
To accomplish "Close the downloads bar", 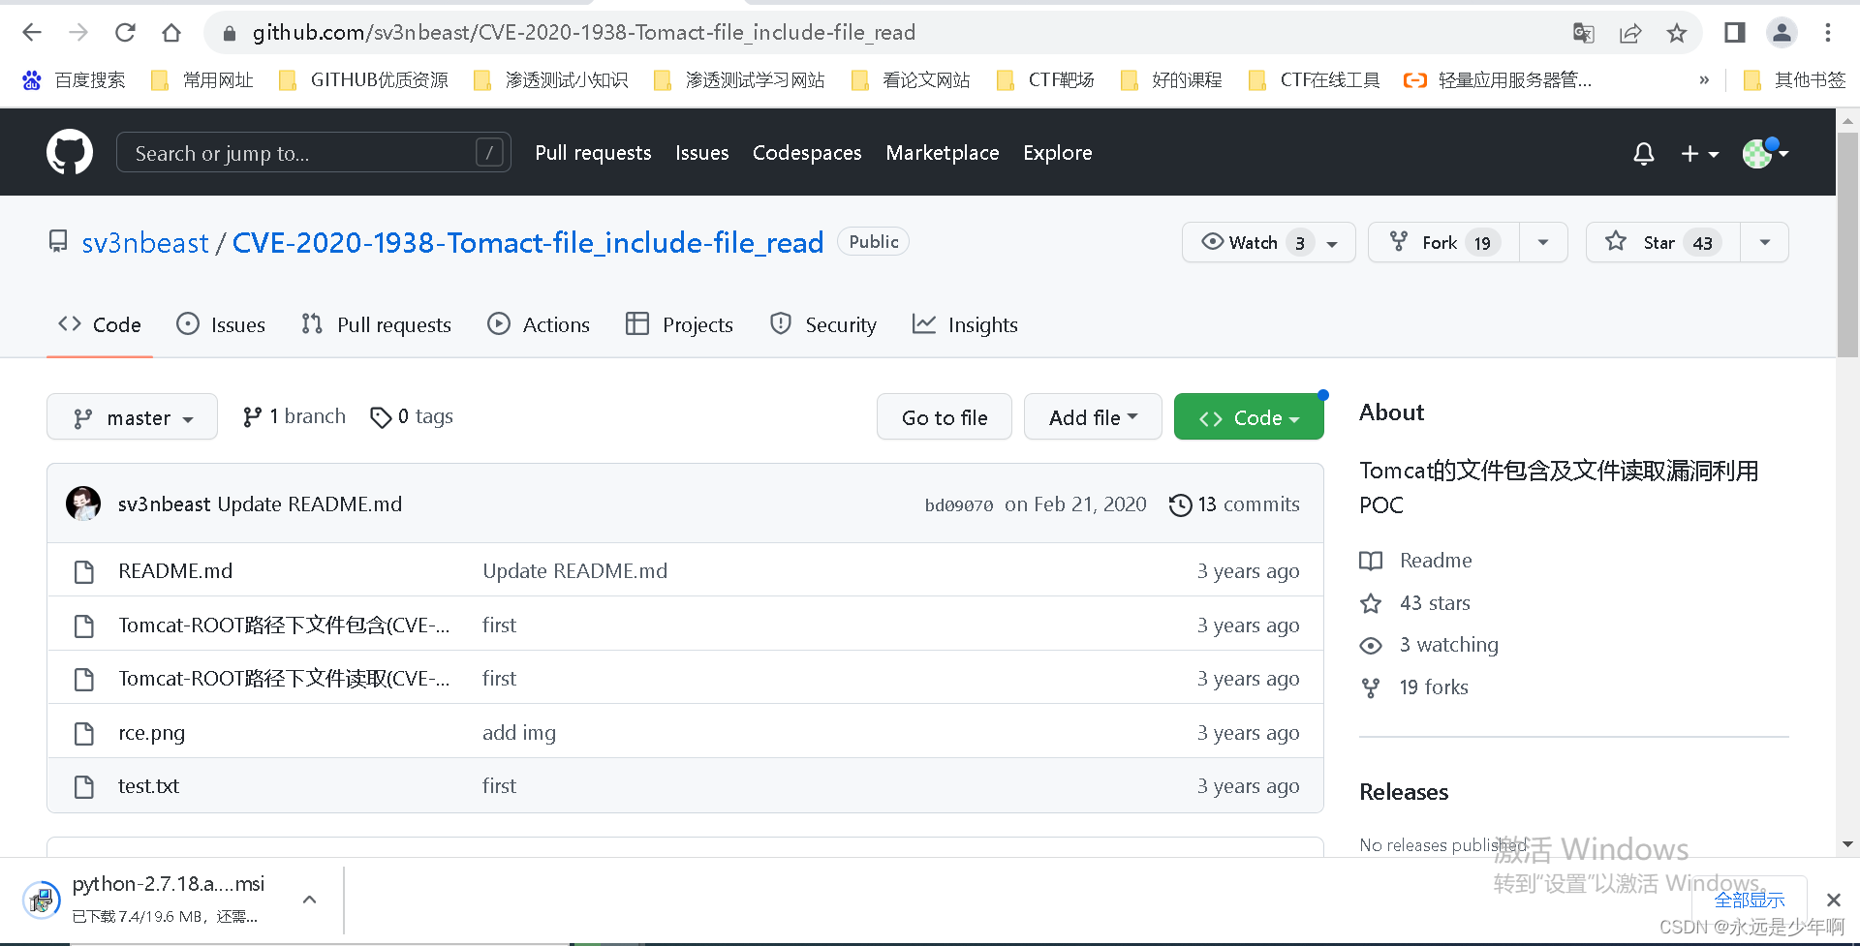I will (x=1833, y=900).
